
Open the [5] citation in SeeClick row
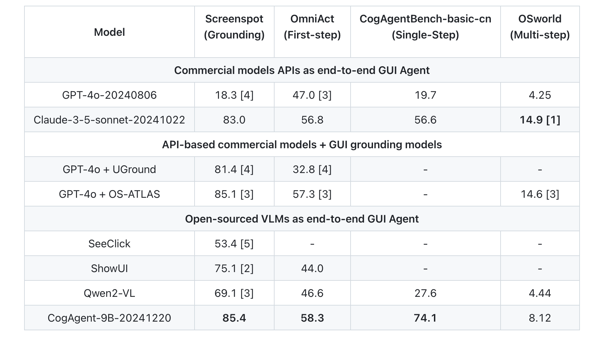click(x=247, y=244)
